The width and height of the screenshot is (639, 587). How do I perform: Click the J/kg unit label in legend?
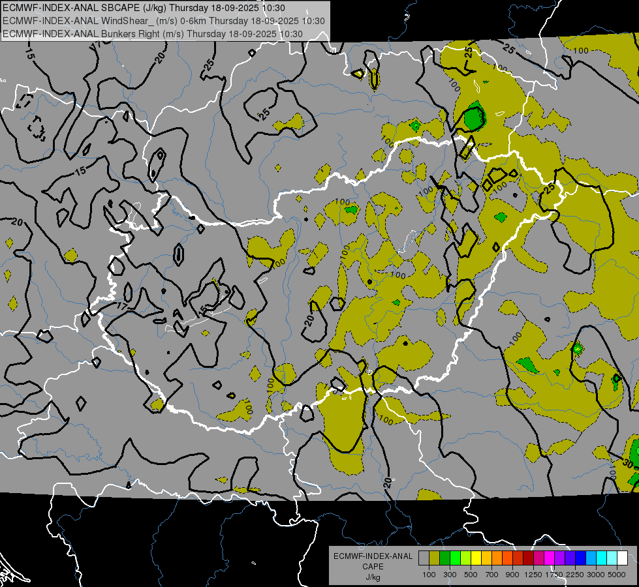[x=373, y=577]
